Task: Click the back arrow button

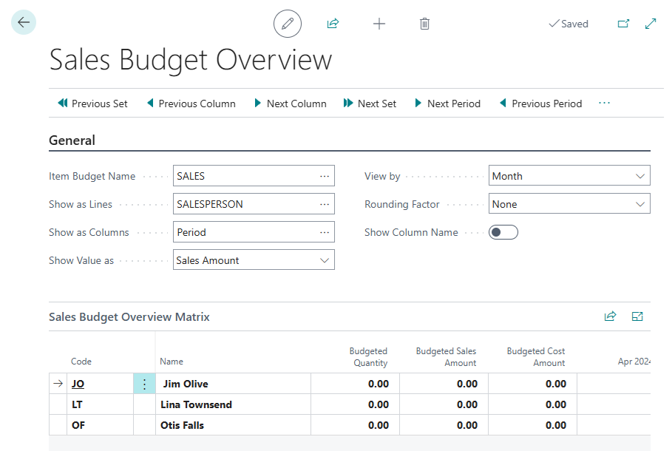Action: (24, 23)
